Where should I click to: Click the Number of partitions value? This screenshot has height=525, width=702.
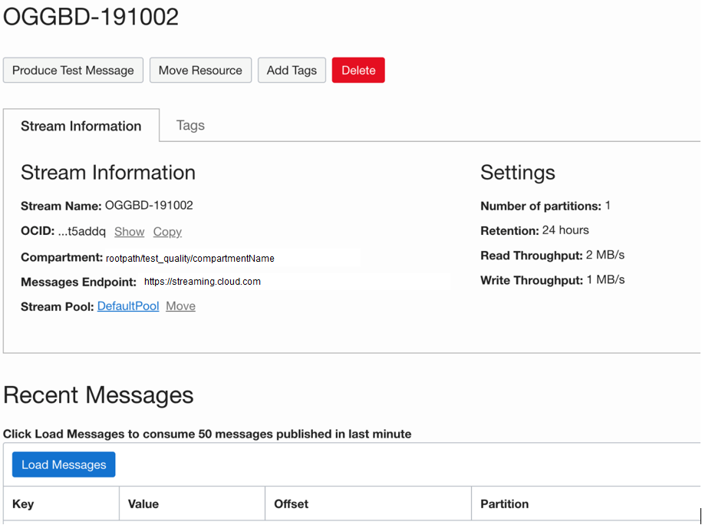[608, 206]
